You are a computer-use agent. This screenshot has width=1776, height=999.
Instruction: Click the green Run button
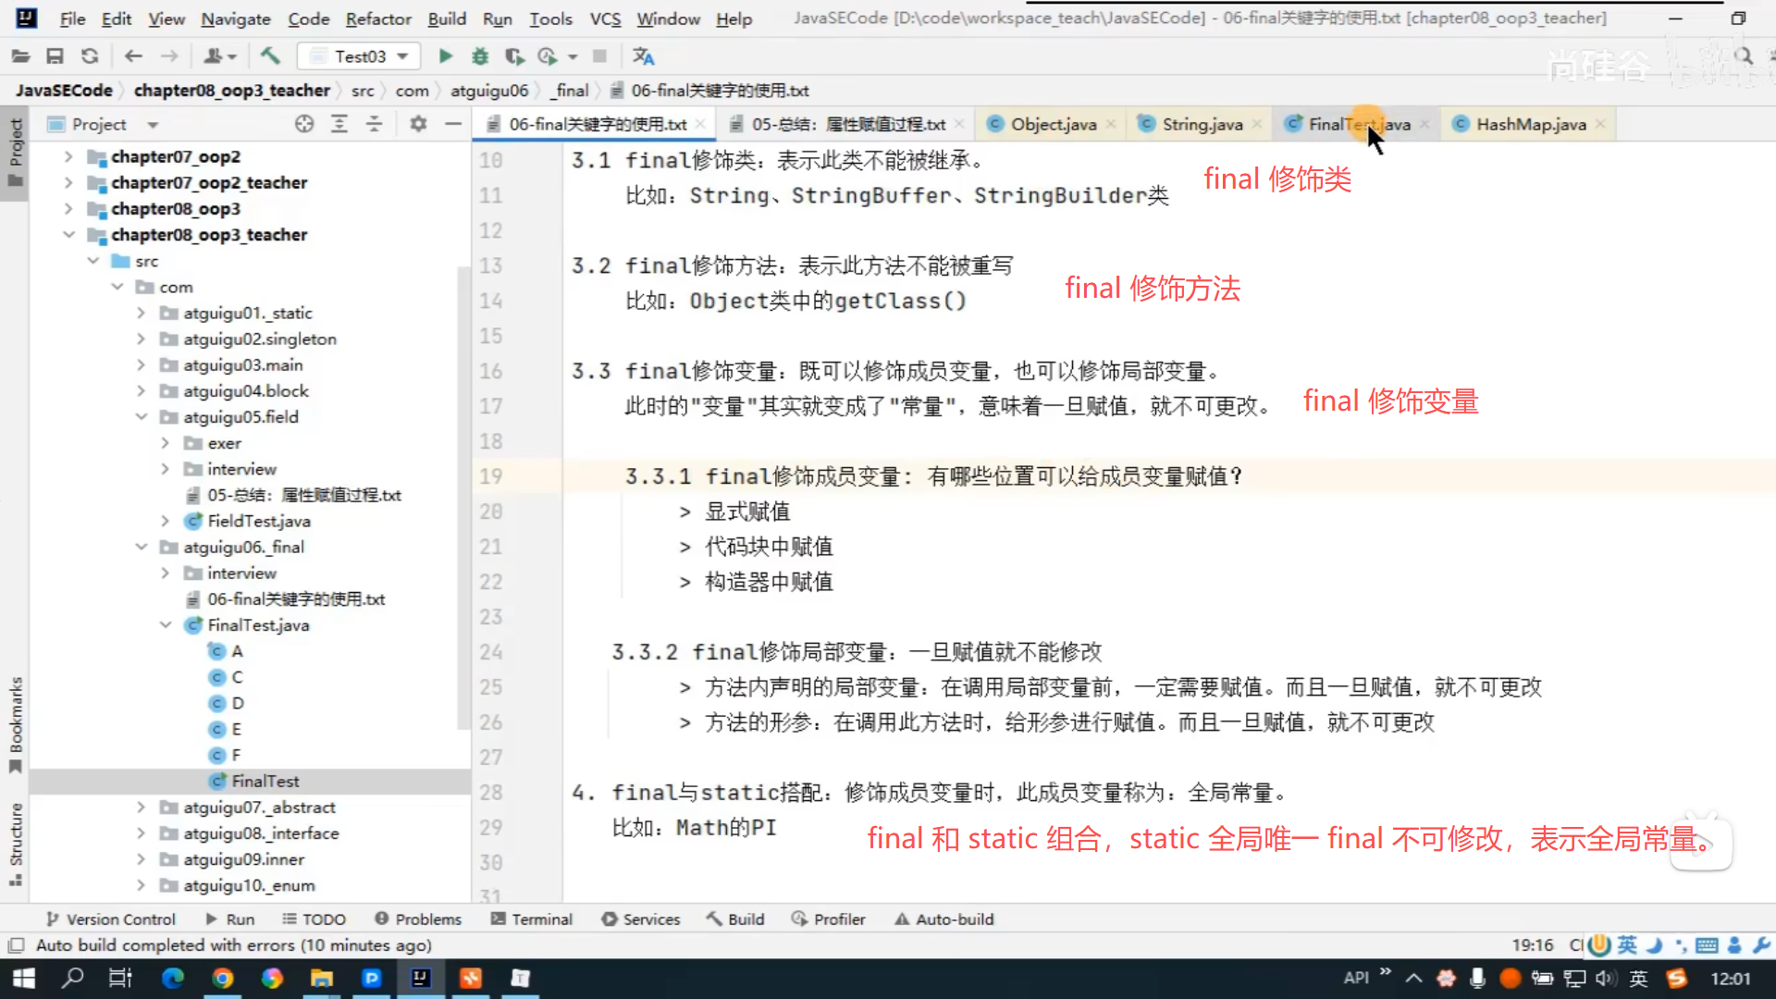click(x=445, y=56)
